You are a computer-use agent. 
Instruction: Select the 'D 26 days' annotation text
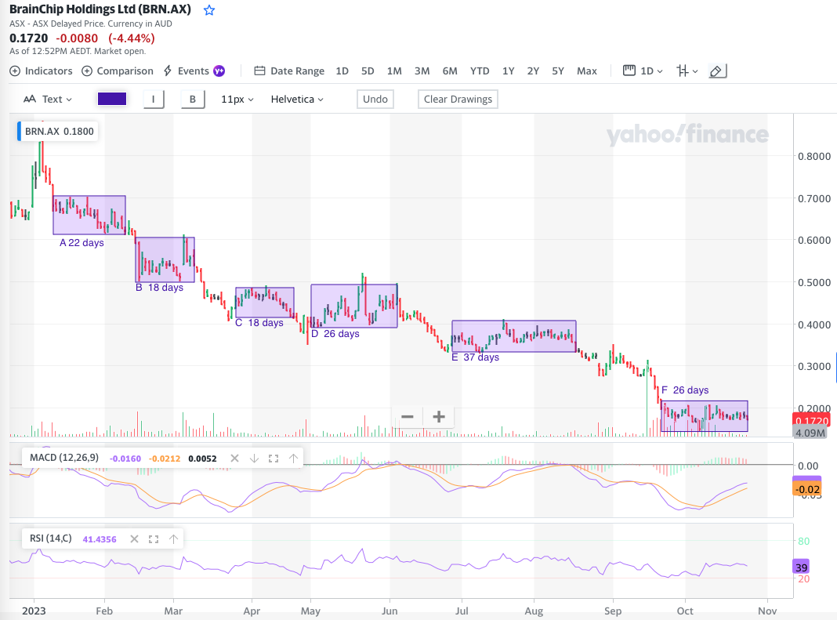pos(335,334)
